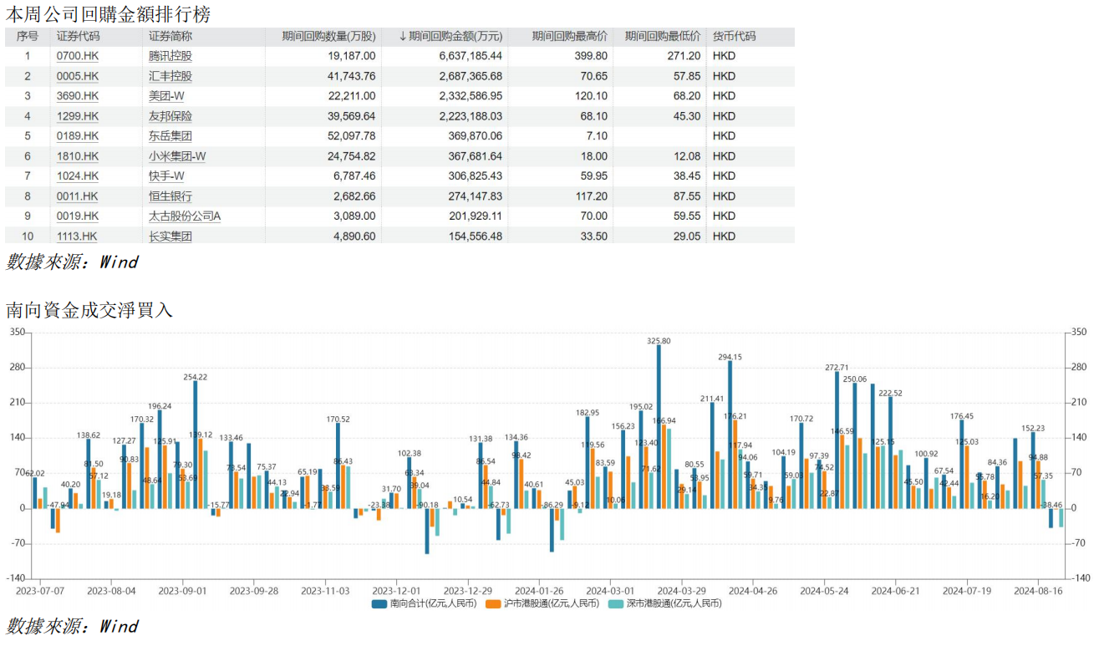The height and width of the screenshot is (651, 1104).
Task: Select the 399.80 highest price cell
Action: click(x=592, y=56)
